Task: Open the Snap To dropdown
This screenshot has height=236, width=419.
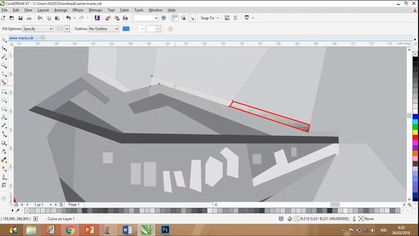Action: 209,18
